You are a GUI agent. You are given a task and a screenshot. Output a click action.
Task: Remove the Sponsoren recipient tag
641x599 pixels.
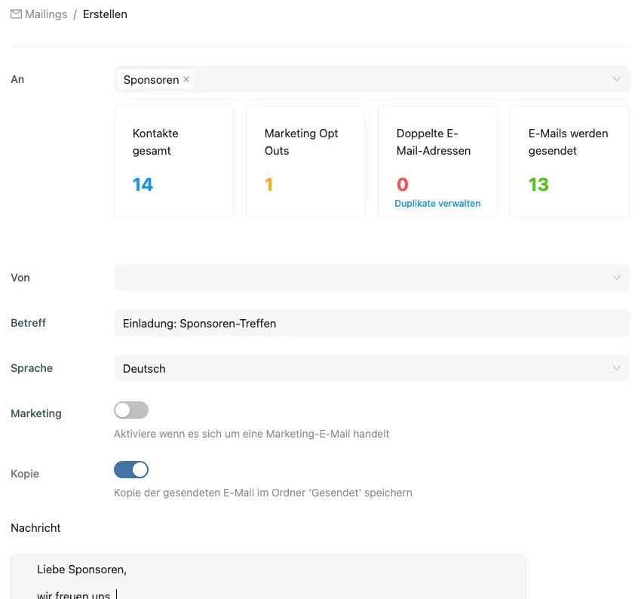186,79
